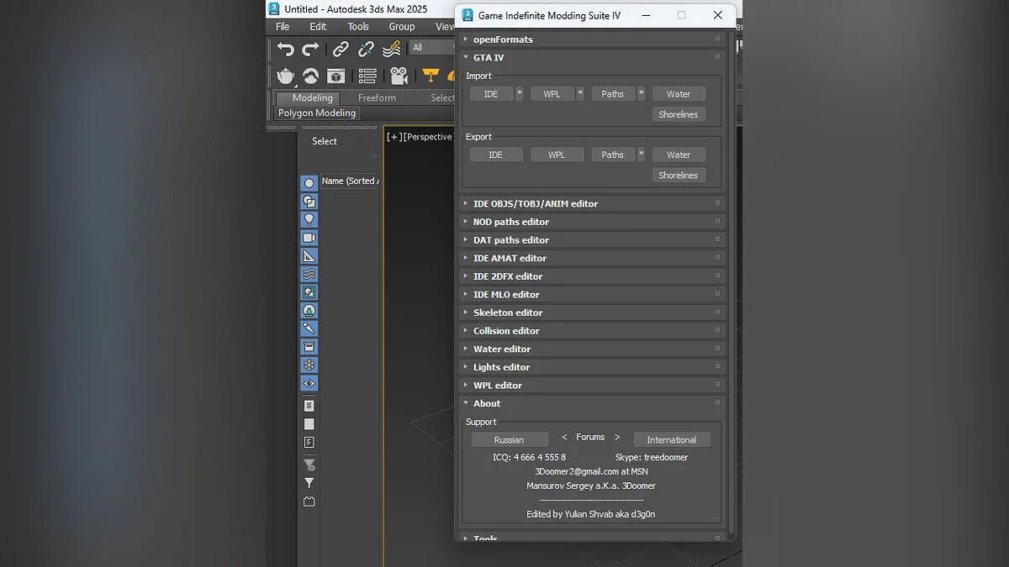Toggle bone objects display in Scene Explorer
1009x567 pixels.
[x=309, y=328]
